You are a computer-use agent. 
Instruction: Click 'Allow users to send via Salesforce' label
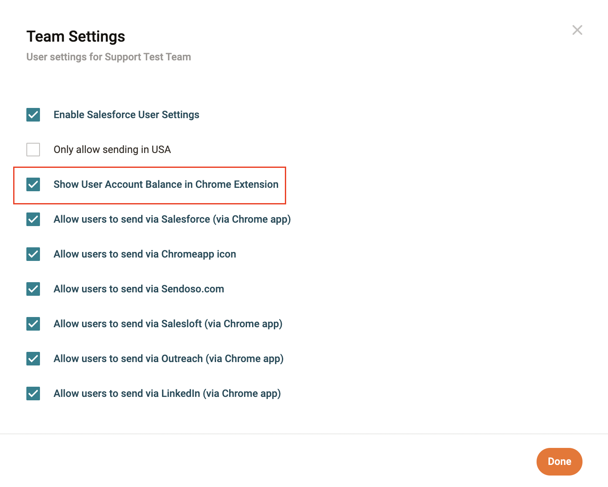172,219
